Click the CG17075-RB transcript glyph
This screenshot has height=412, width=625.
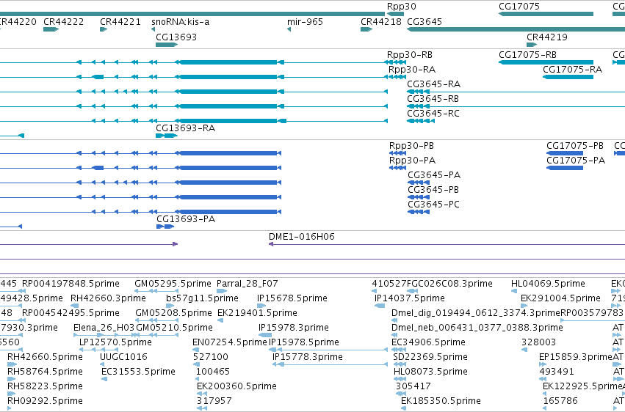click(546, 62)
